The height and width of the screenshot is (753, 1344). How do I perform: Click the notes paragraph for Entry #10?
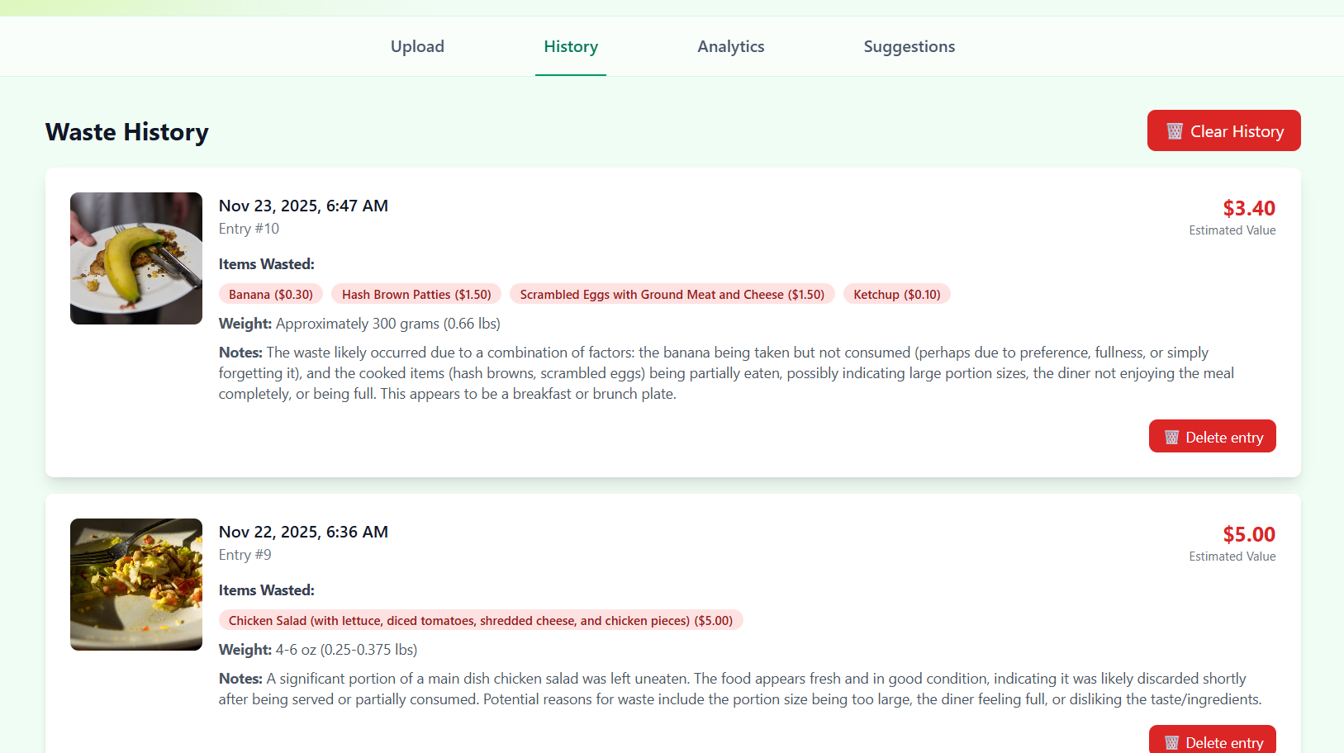pyautogui.click(x=726, y=373)
